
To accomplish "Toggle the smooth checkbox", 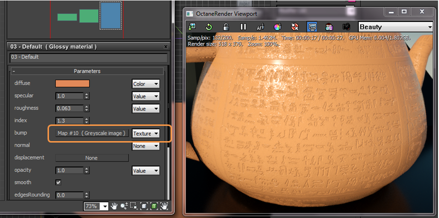I will coord(58,182).
